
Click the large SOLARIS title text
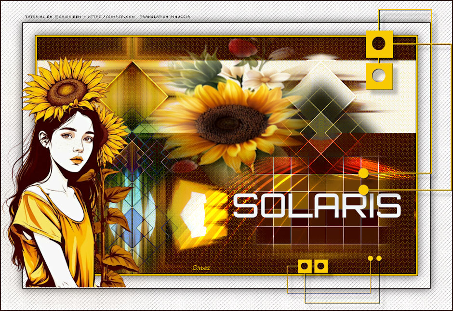(317, 206)
